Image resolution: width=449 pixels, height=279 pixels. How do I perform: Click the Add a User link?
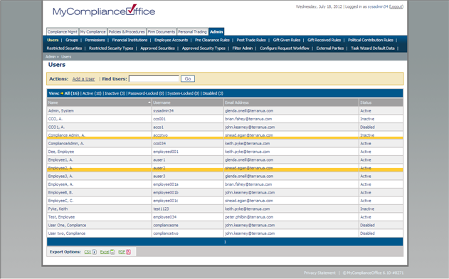pyautogui.click(x=83, y=79)
